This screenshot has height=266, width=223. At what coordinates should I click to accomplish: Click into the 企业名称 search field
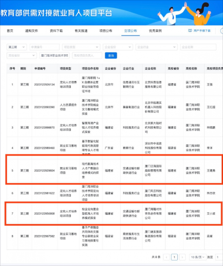pos(198,47)
